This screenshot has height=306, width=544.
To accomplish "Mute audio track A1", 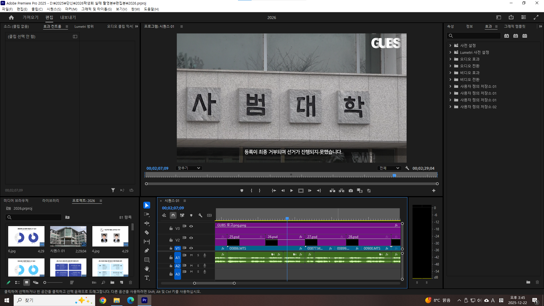I will pyautogui.click(x=191, y=255).
